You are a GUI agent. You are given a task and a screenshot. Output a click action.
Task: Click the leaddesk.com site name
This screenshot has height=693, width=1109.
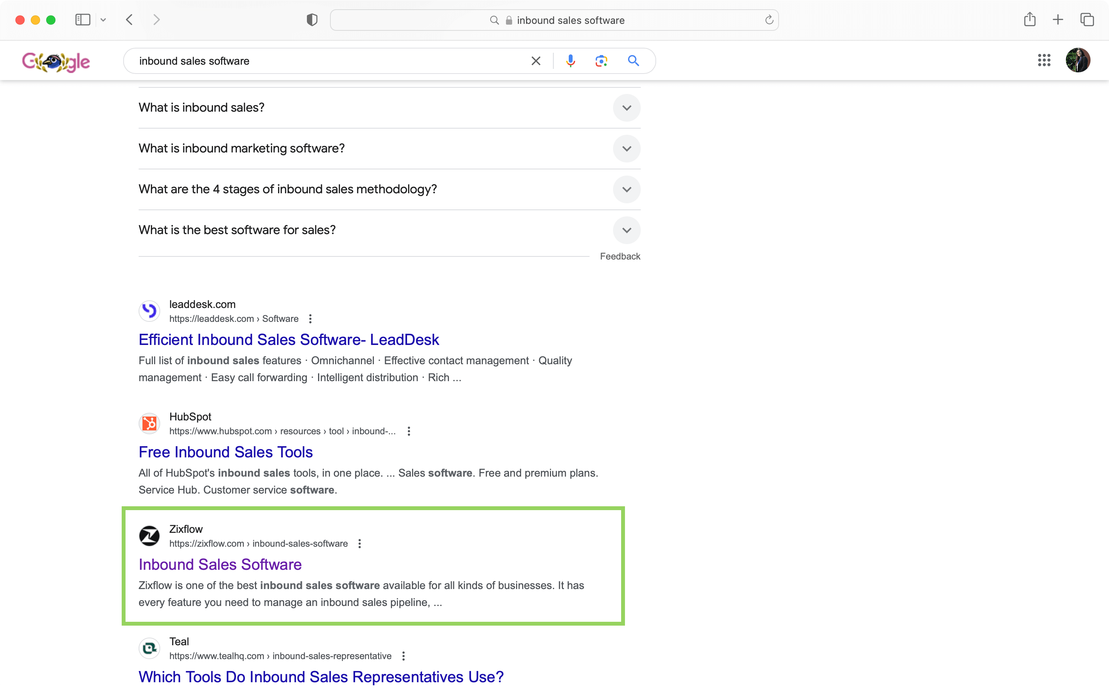coord(202,304)
